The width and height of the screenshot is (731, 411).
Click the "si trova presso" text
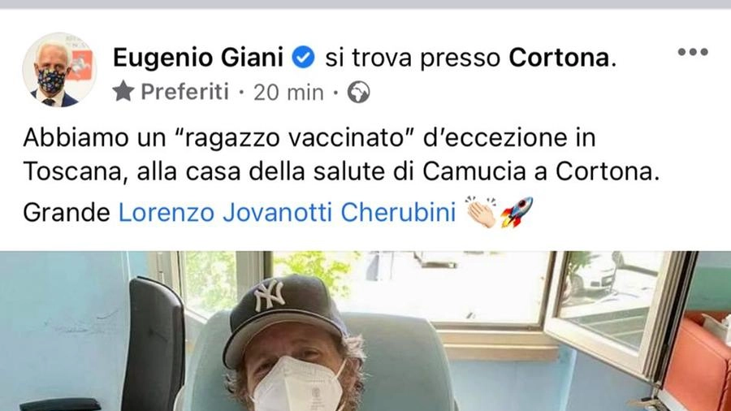(x=413, y=58)
